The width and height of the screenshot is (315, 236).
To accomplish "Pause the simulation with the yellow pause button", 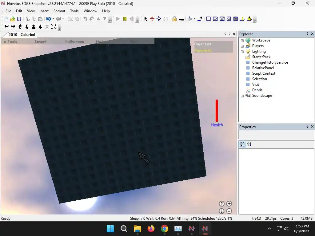I will tap(125, 19).
